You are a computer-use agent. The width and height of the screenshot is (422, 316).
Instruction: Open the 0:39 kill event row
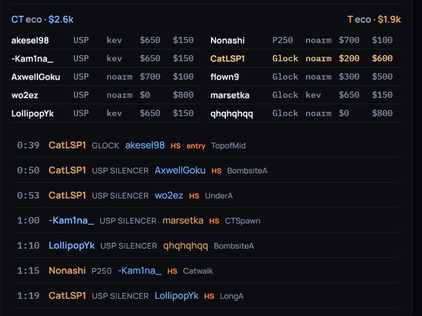pyautogui.click(x=206, y=145)
